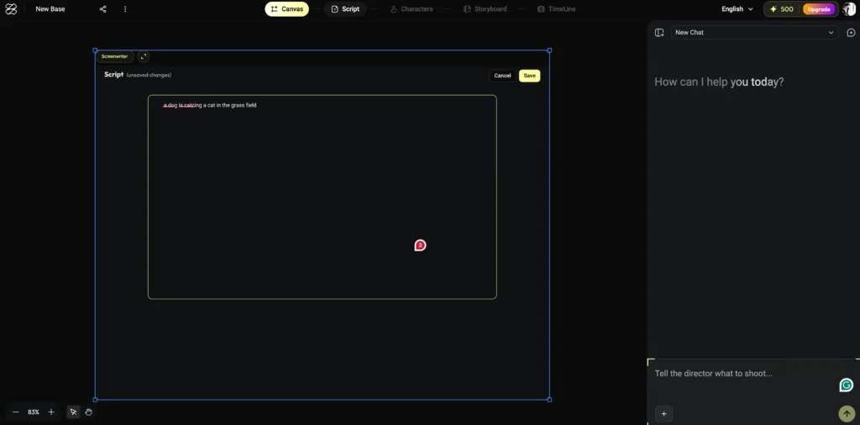860x425 pixels.
Task: Open the user profile avatar
Action: (848, 8)
